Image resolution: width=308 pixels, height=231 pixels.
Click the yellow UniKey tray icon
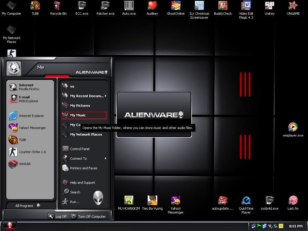[281, 226]
